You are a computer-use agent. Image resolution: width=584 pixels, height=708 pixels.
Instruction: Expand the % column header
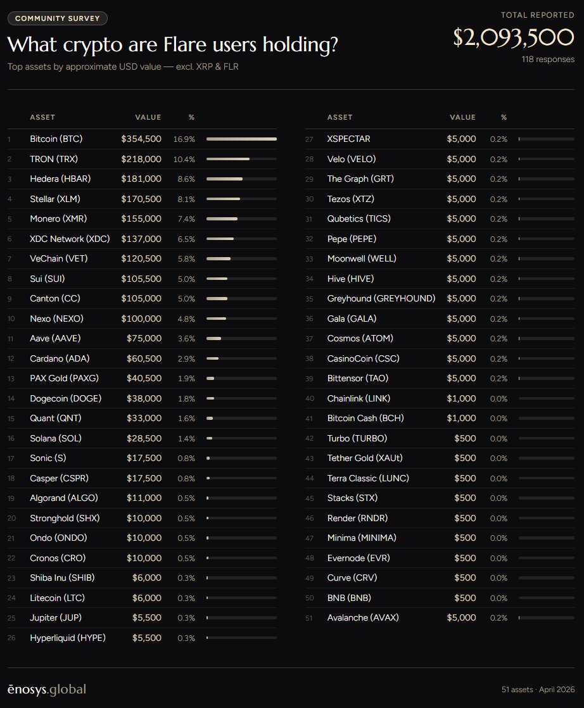191,117
